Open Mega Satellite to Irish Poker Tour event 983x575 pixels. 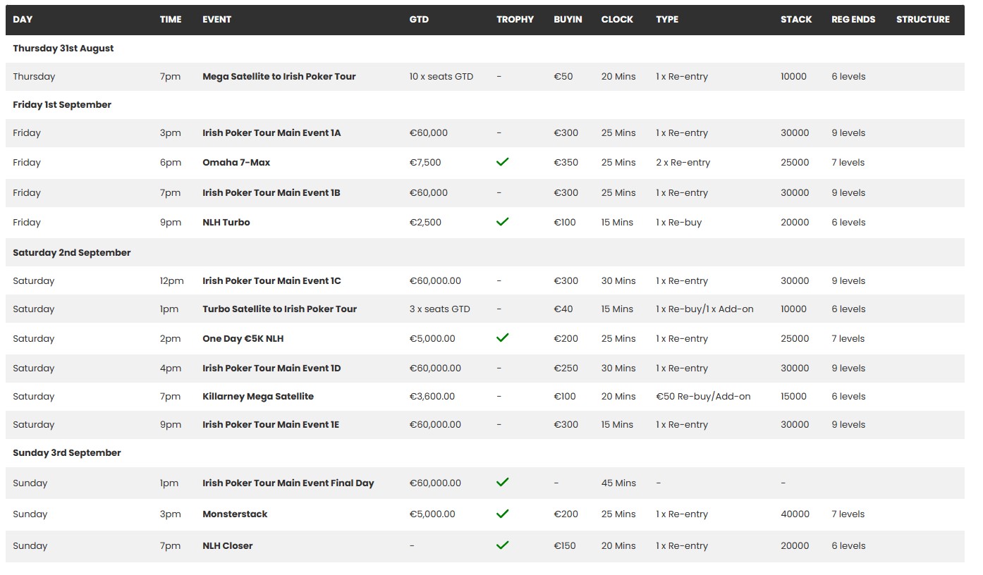point(279,76)
